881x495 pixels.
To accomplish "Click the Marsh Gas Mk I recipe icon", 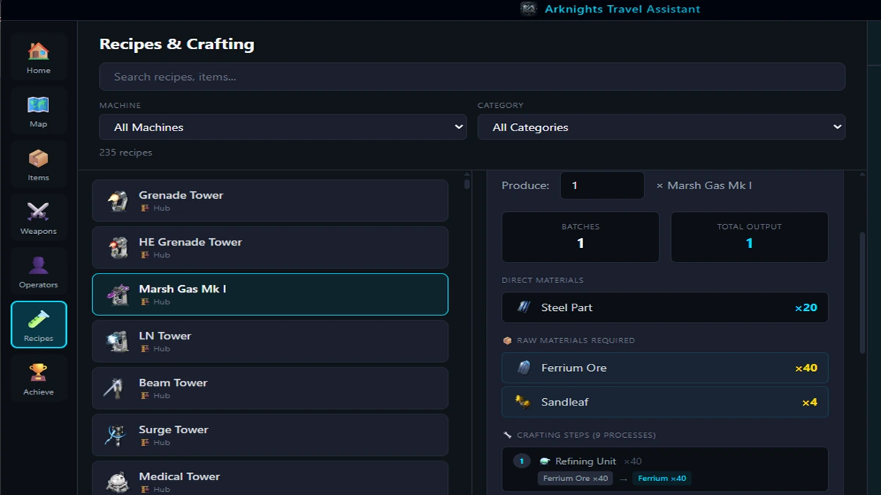I will coord(117,295).
